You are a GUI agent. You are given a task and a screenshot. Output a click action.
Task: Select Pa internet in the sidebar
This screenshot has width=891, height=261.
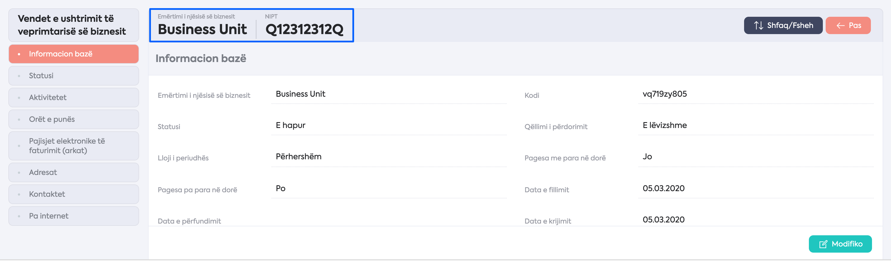(x=74, y=216)
